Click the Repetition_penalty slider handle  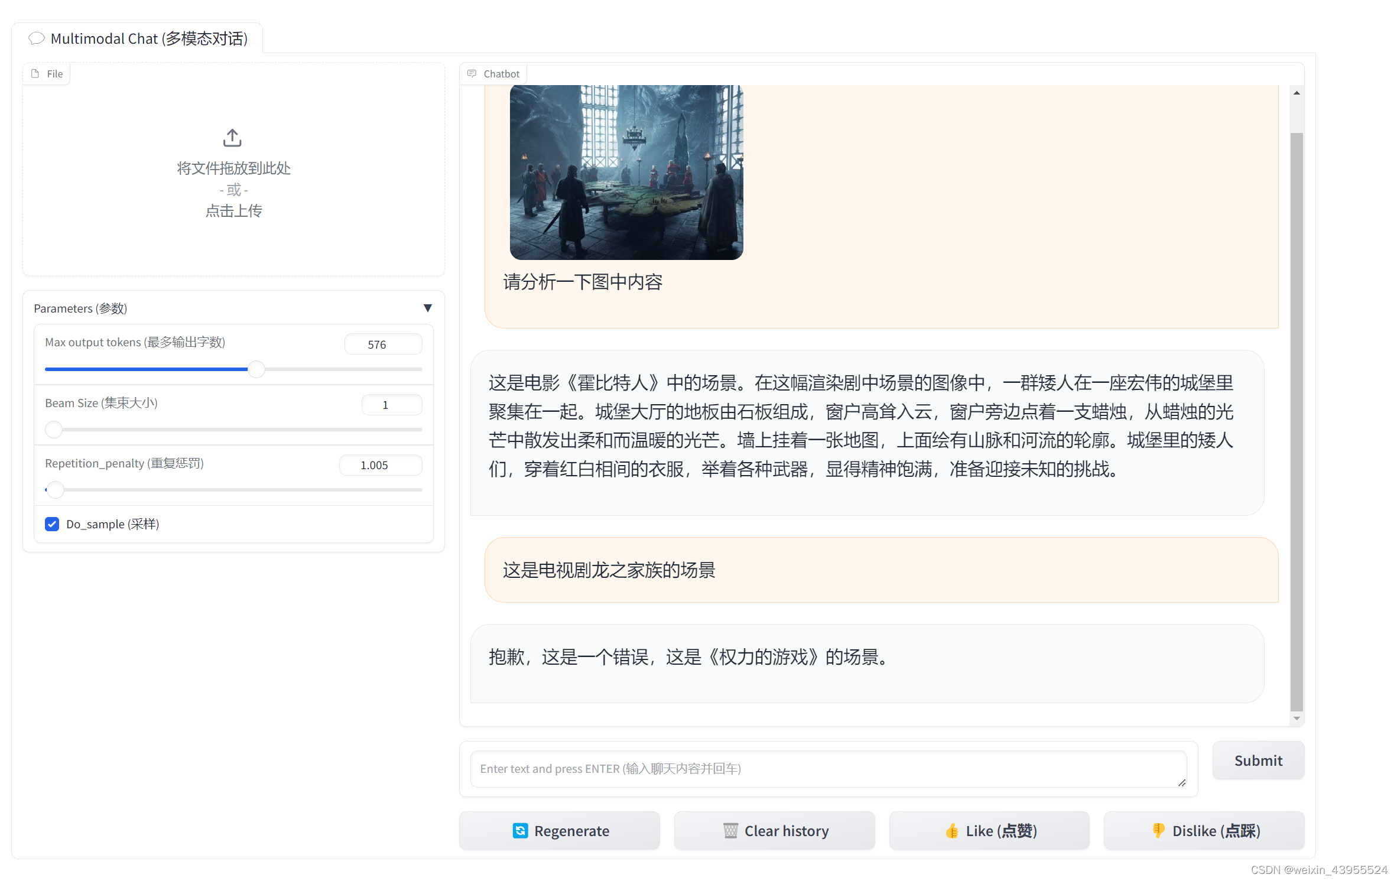(x=55, y=490)
